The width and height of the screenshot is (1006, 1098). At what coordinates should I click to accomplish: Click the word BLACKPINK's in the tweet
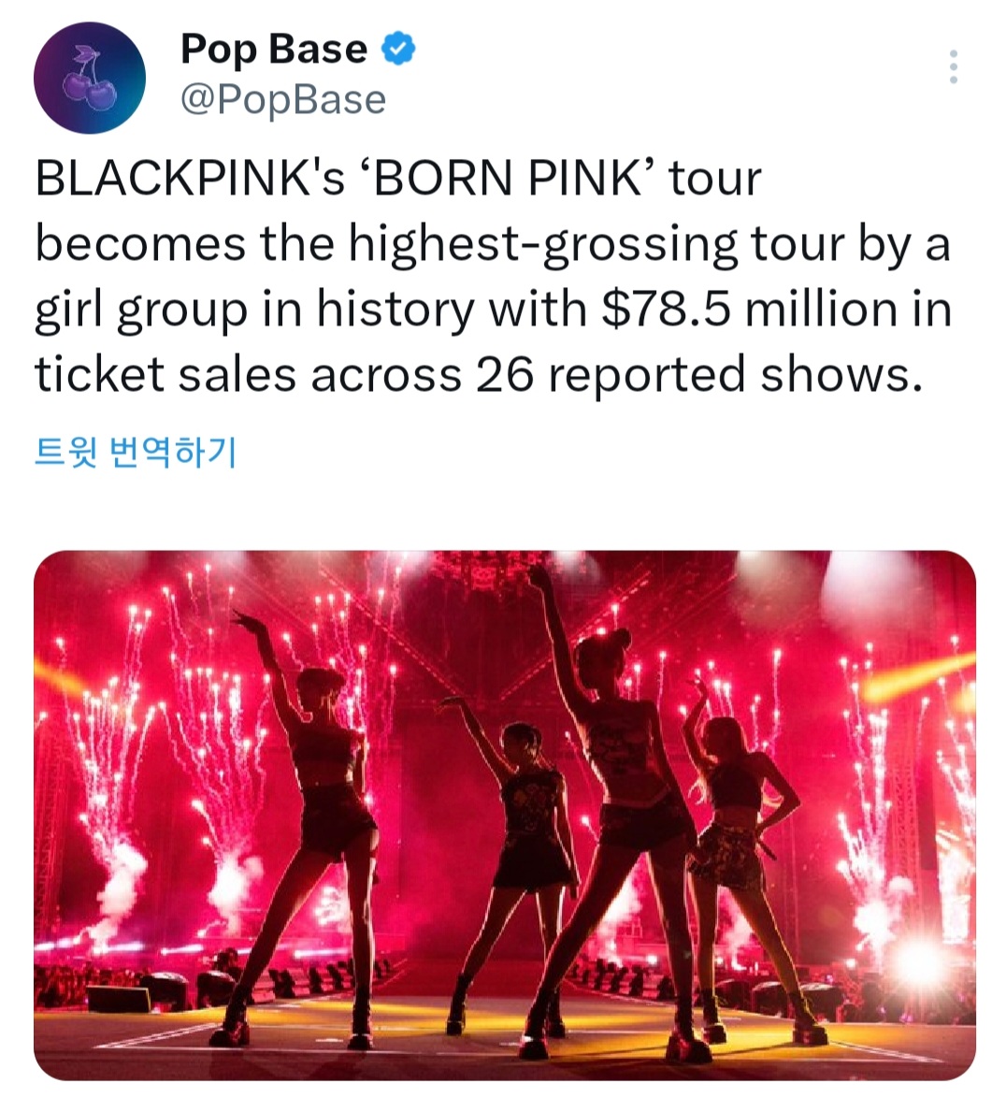click(x=190, y=178)
